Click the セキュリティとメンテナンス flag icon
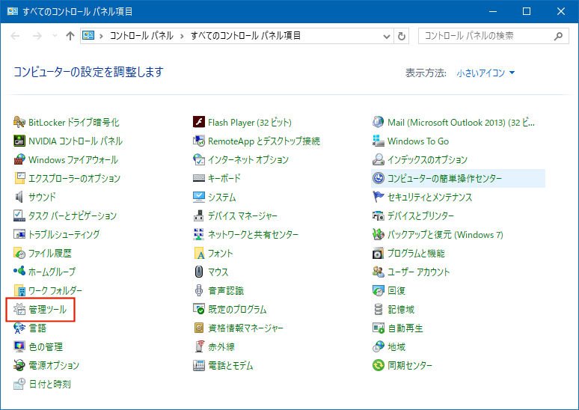The height and width of the screenshot is (410, 579). tap(378, 197)
